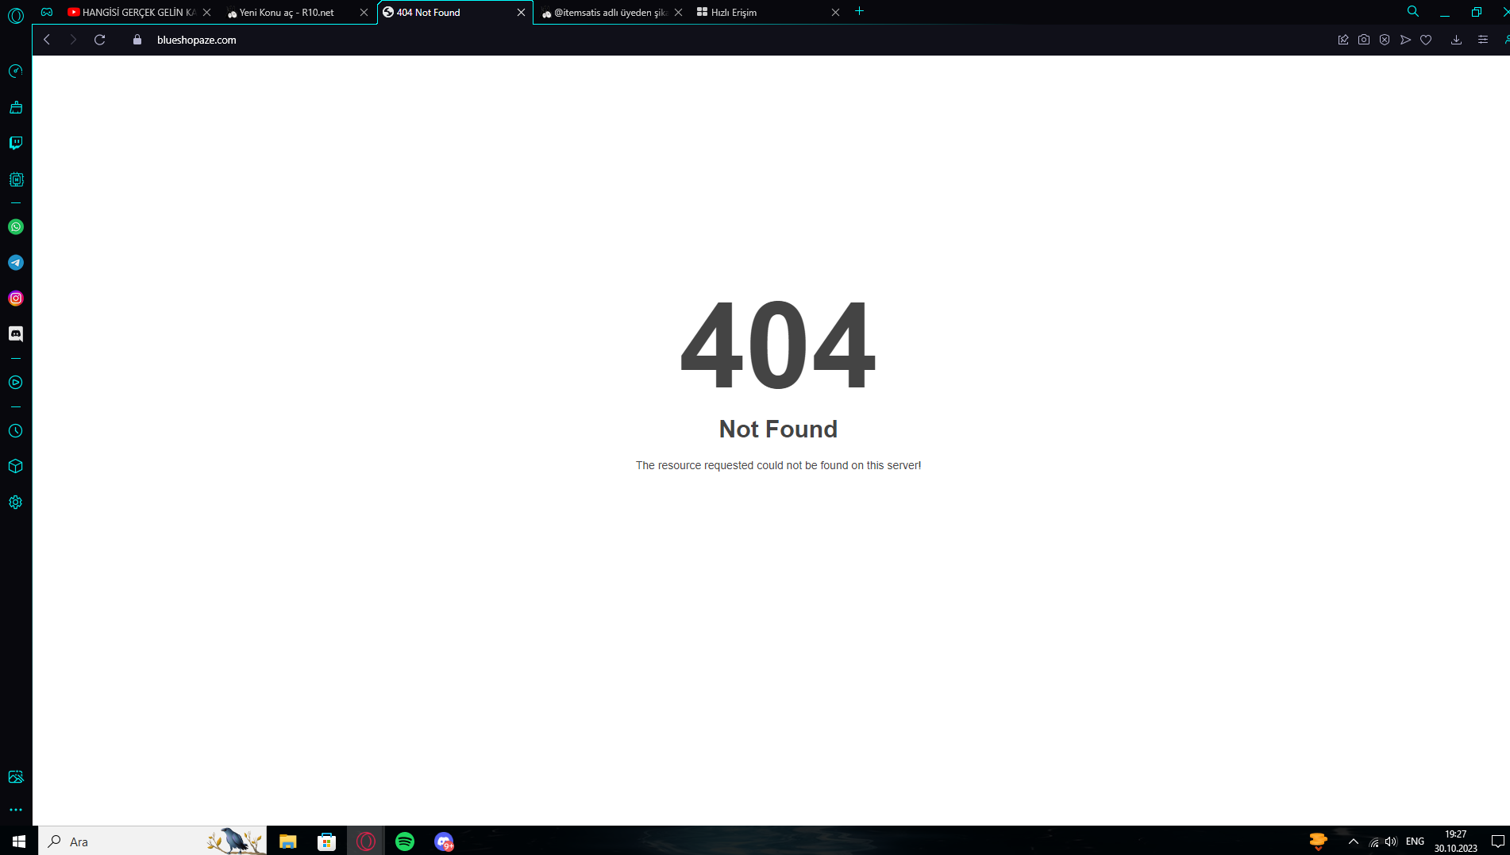Go back to previous page
This screenshot has height=855, width=1510.
click(47, 40)
